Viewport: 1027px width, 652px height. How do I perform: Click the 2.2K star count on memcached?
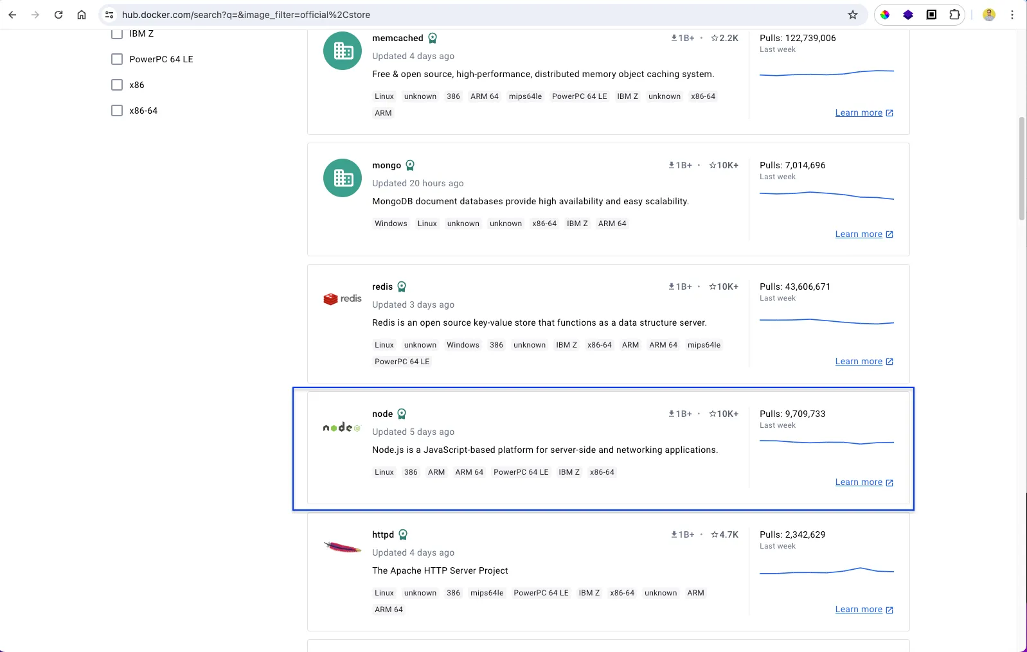point(725,38)
